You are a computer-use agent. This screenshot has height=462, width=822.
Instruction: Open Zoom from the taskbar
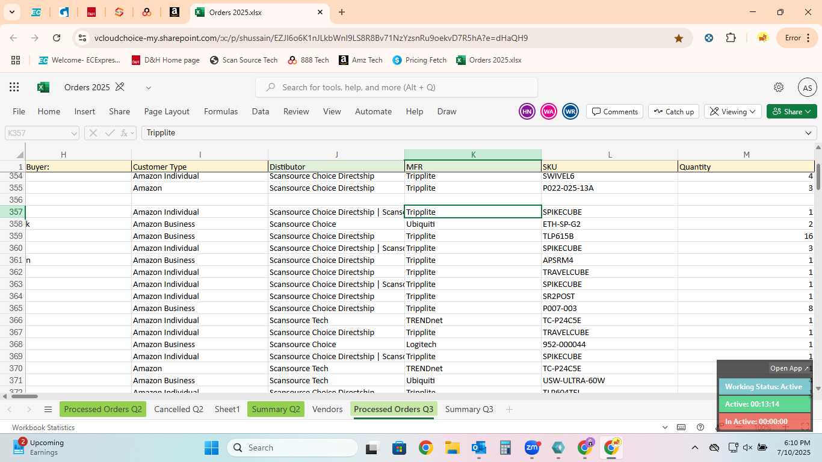tap(532, 448)
